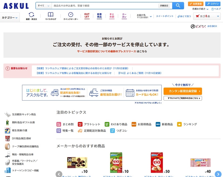The width and height of the screenshot is (223, 177).
Task: Click the 会員登録 button
Action: pyautogui.click(x=196, y=4)
